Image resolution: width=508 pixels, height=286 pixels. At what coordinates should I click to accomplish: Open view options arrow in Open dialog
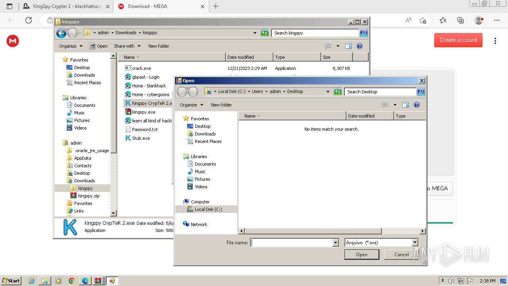[x=395, y=105]
